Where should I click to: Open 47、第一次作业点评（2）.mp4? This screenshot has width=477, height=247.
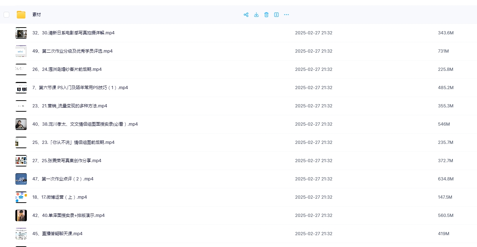63,179
